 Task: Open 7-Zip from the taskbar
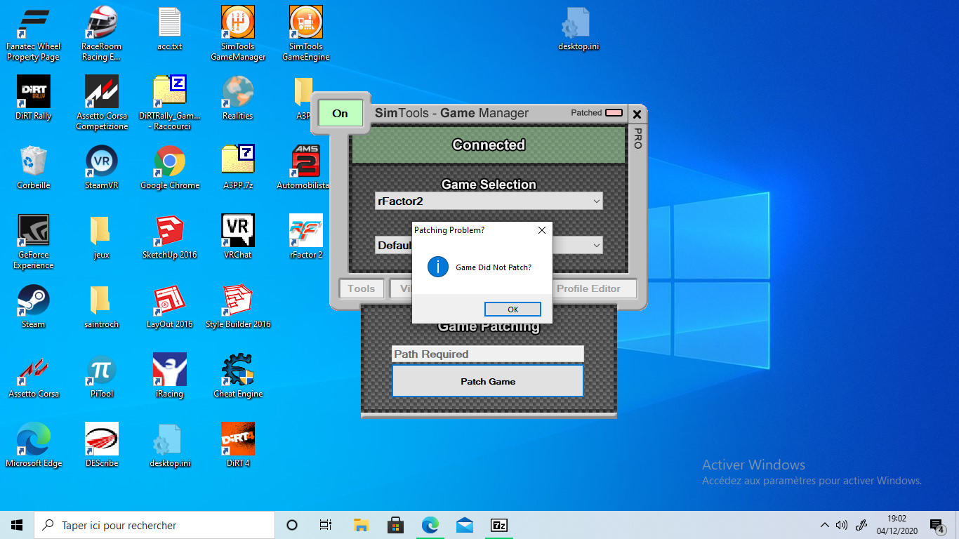[x=499, y=525]
